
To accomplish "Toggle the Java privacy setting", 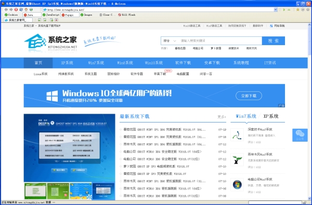I will (32, 15).
